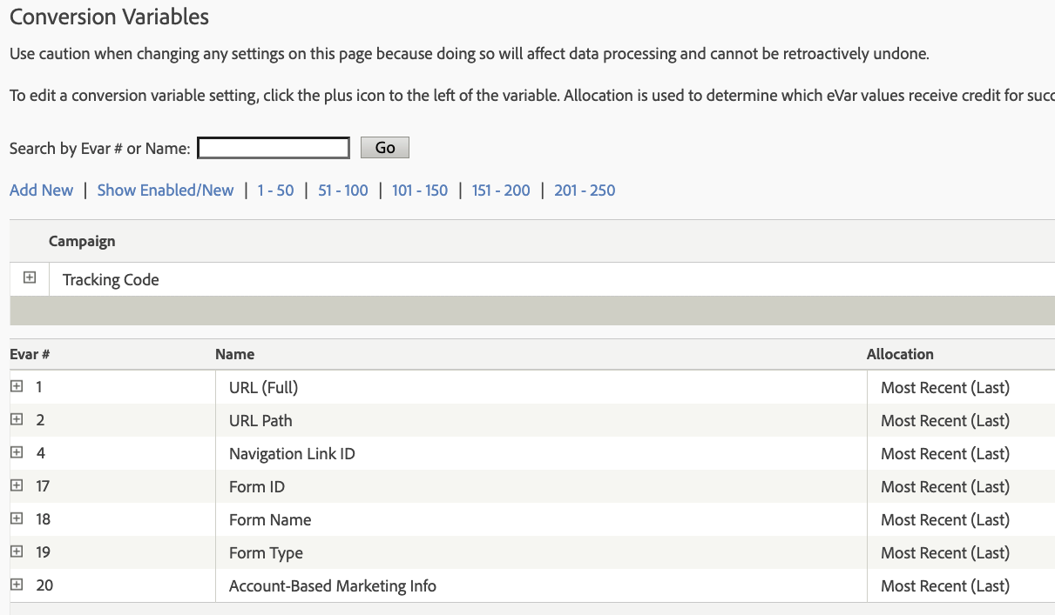Click the plus icon beside eVar 19
This screenshot has height=615, width=1055.
17,551
